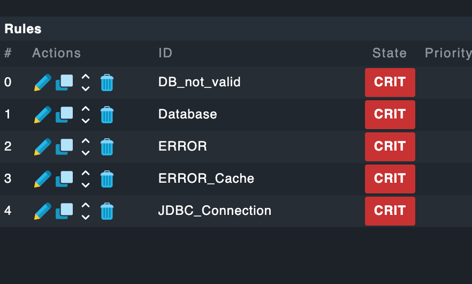Click the Priority column header
472x284 pixels.
(447, 53)
